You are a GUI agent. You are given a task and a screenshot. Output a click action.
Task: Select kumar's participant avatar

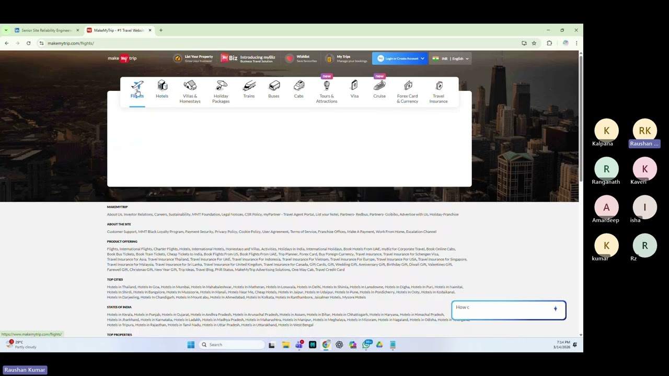[606, 245]
